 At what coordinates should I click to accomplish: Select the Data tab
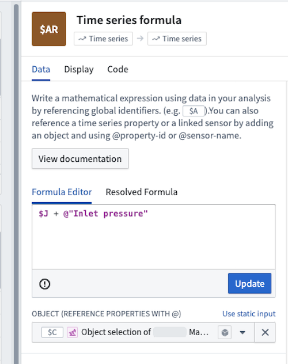coord(41,70)
